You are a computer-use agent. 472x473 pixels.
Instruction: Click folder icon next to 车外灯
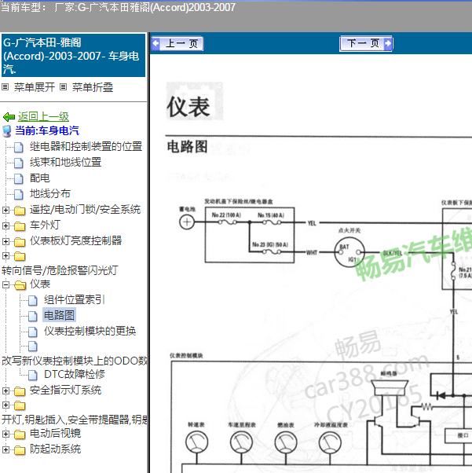[20, 226]
